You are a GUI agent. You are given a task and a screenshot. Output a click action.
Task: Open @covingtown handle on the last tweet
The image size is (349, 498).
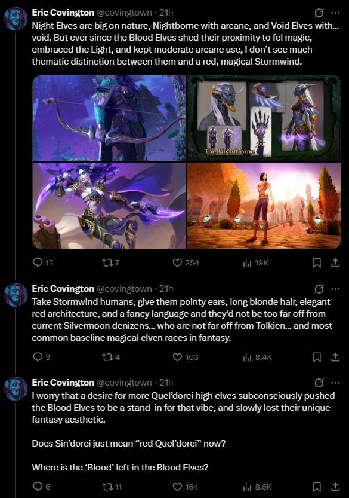(124, 383)
